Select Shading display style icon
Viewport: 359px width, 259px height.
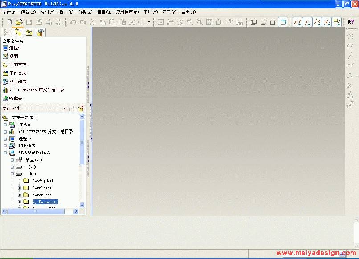tap(283, 22)
